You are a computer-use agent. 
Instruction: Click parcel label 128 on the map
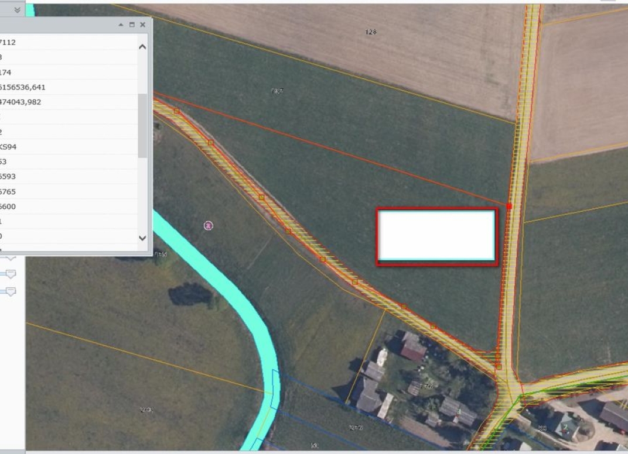coord(371,32)
